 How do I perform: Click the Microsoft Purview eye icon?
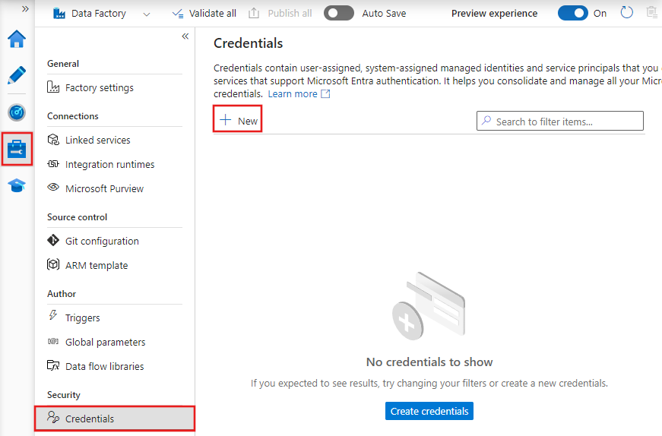point(53,187)
